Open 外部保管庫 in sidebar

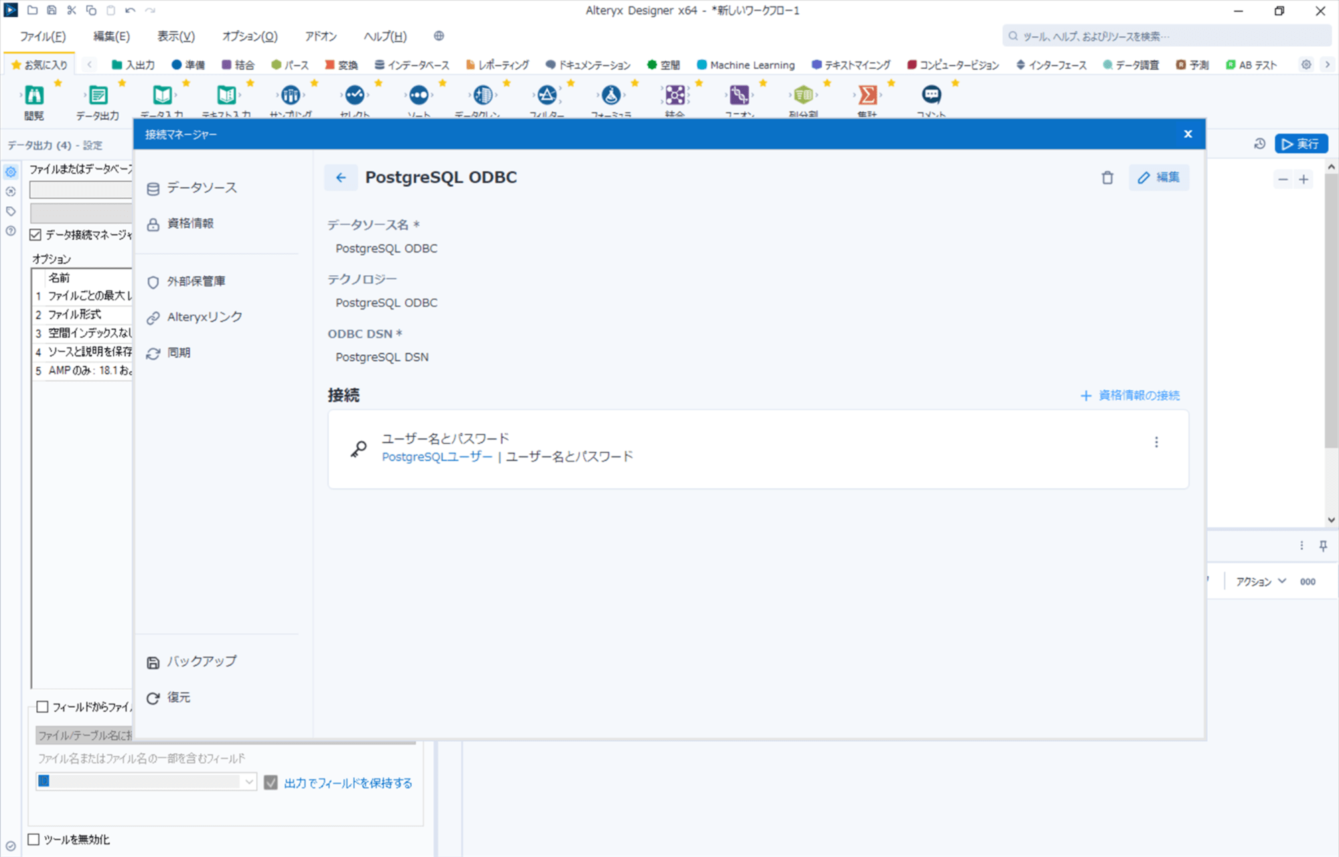click(186, 281)
